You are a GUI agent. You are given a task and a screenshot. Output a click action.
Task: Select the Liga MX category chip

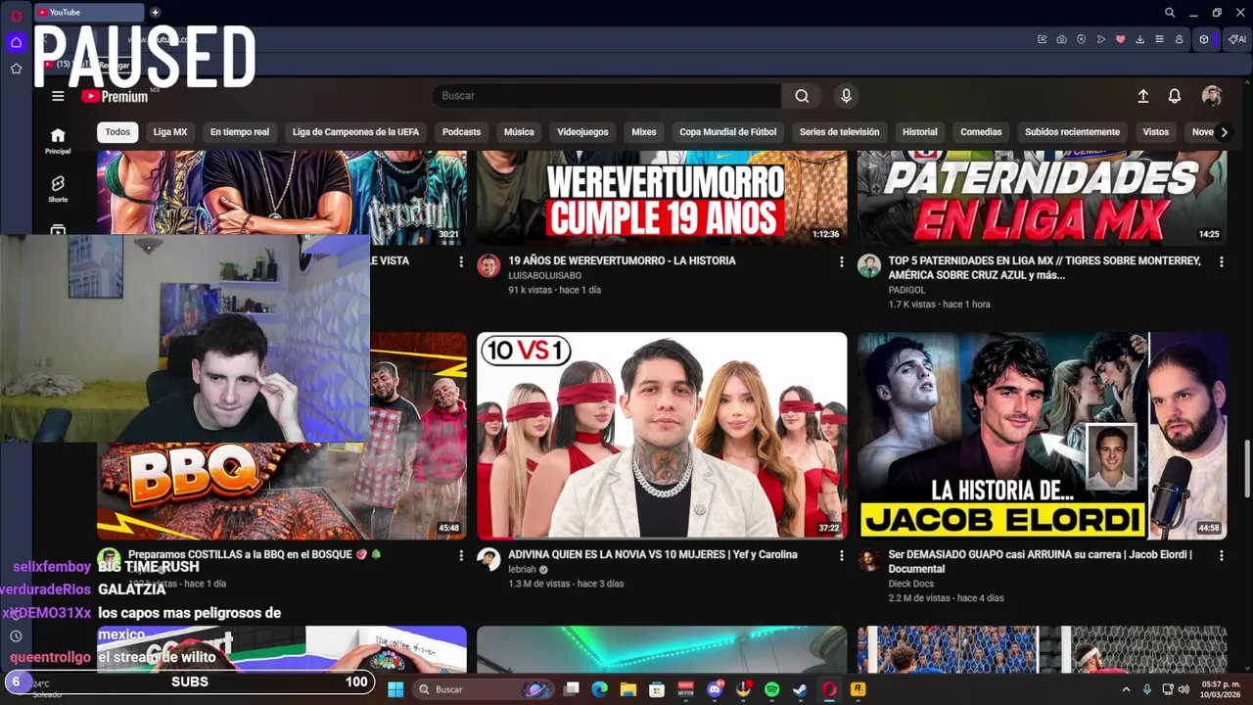tap(170, 132)
